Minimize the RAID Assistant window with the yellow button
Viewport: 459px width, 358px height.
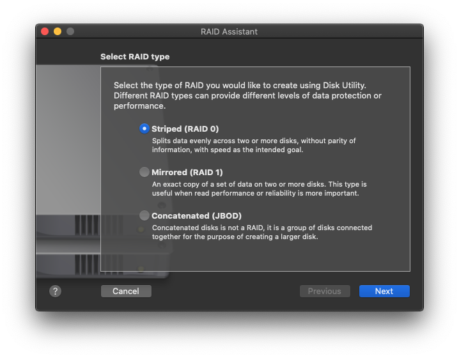[58, 31]
